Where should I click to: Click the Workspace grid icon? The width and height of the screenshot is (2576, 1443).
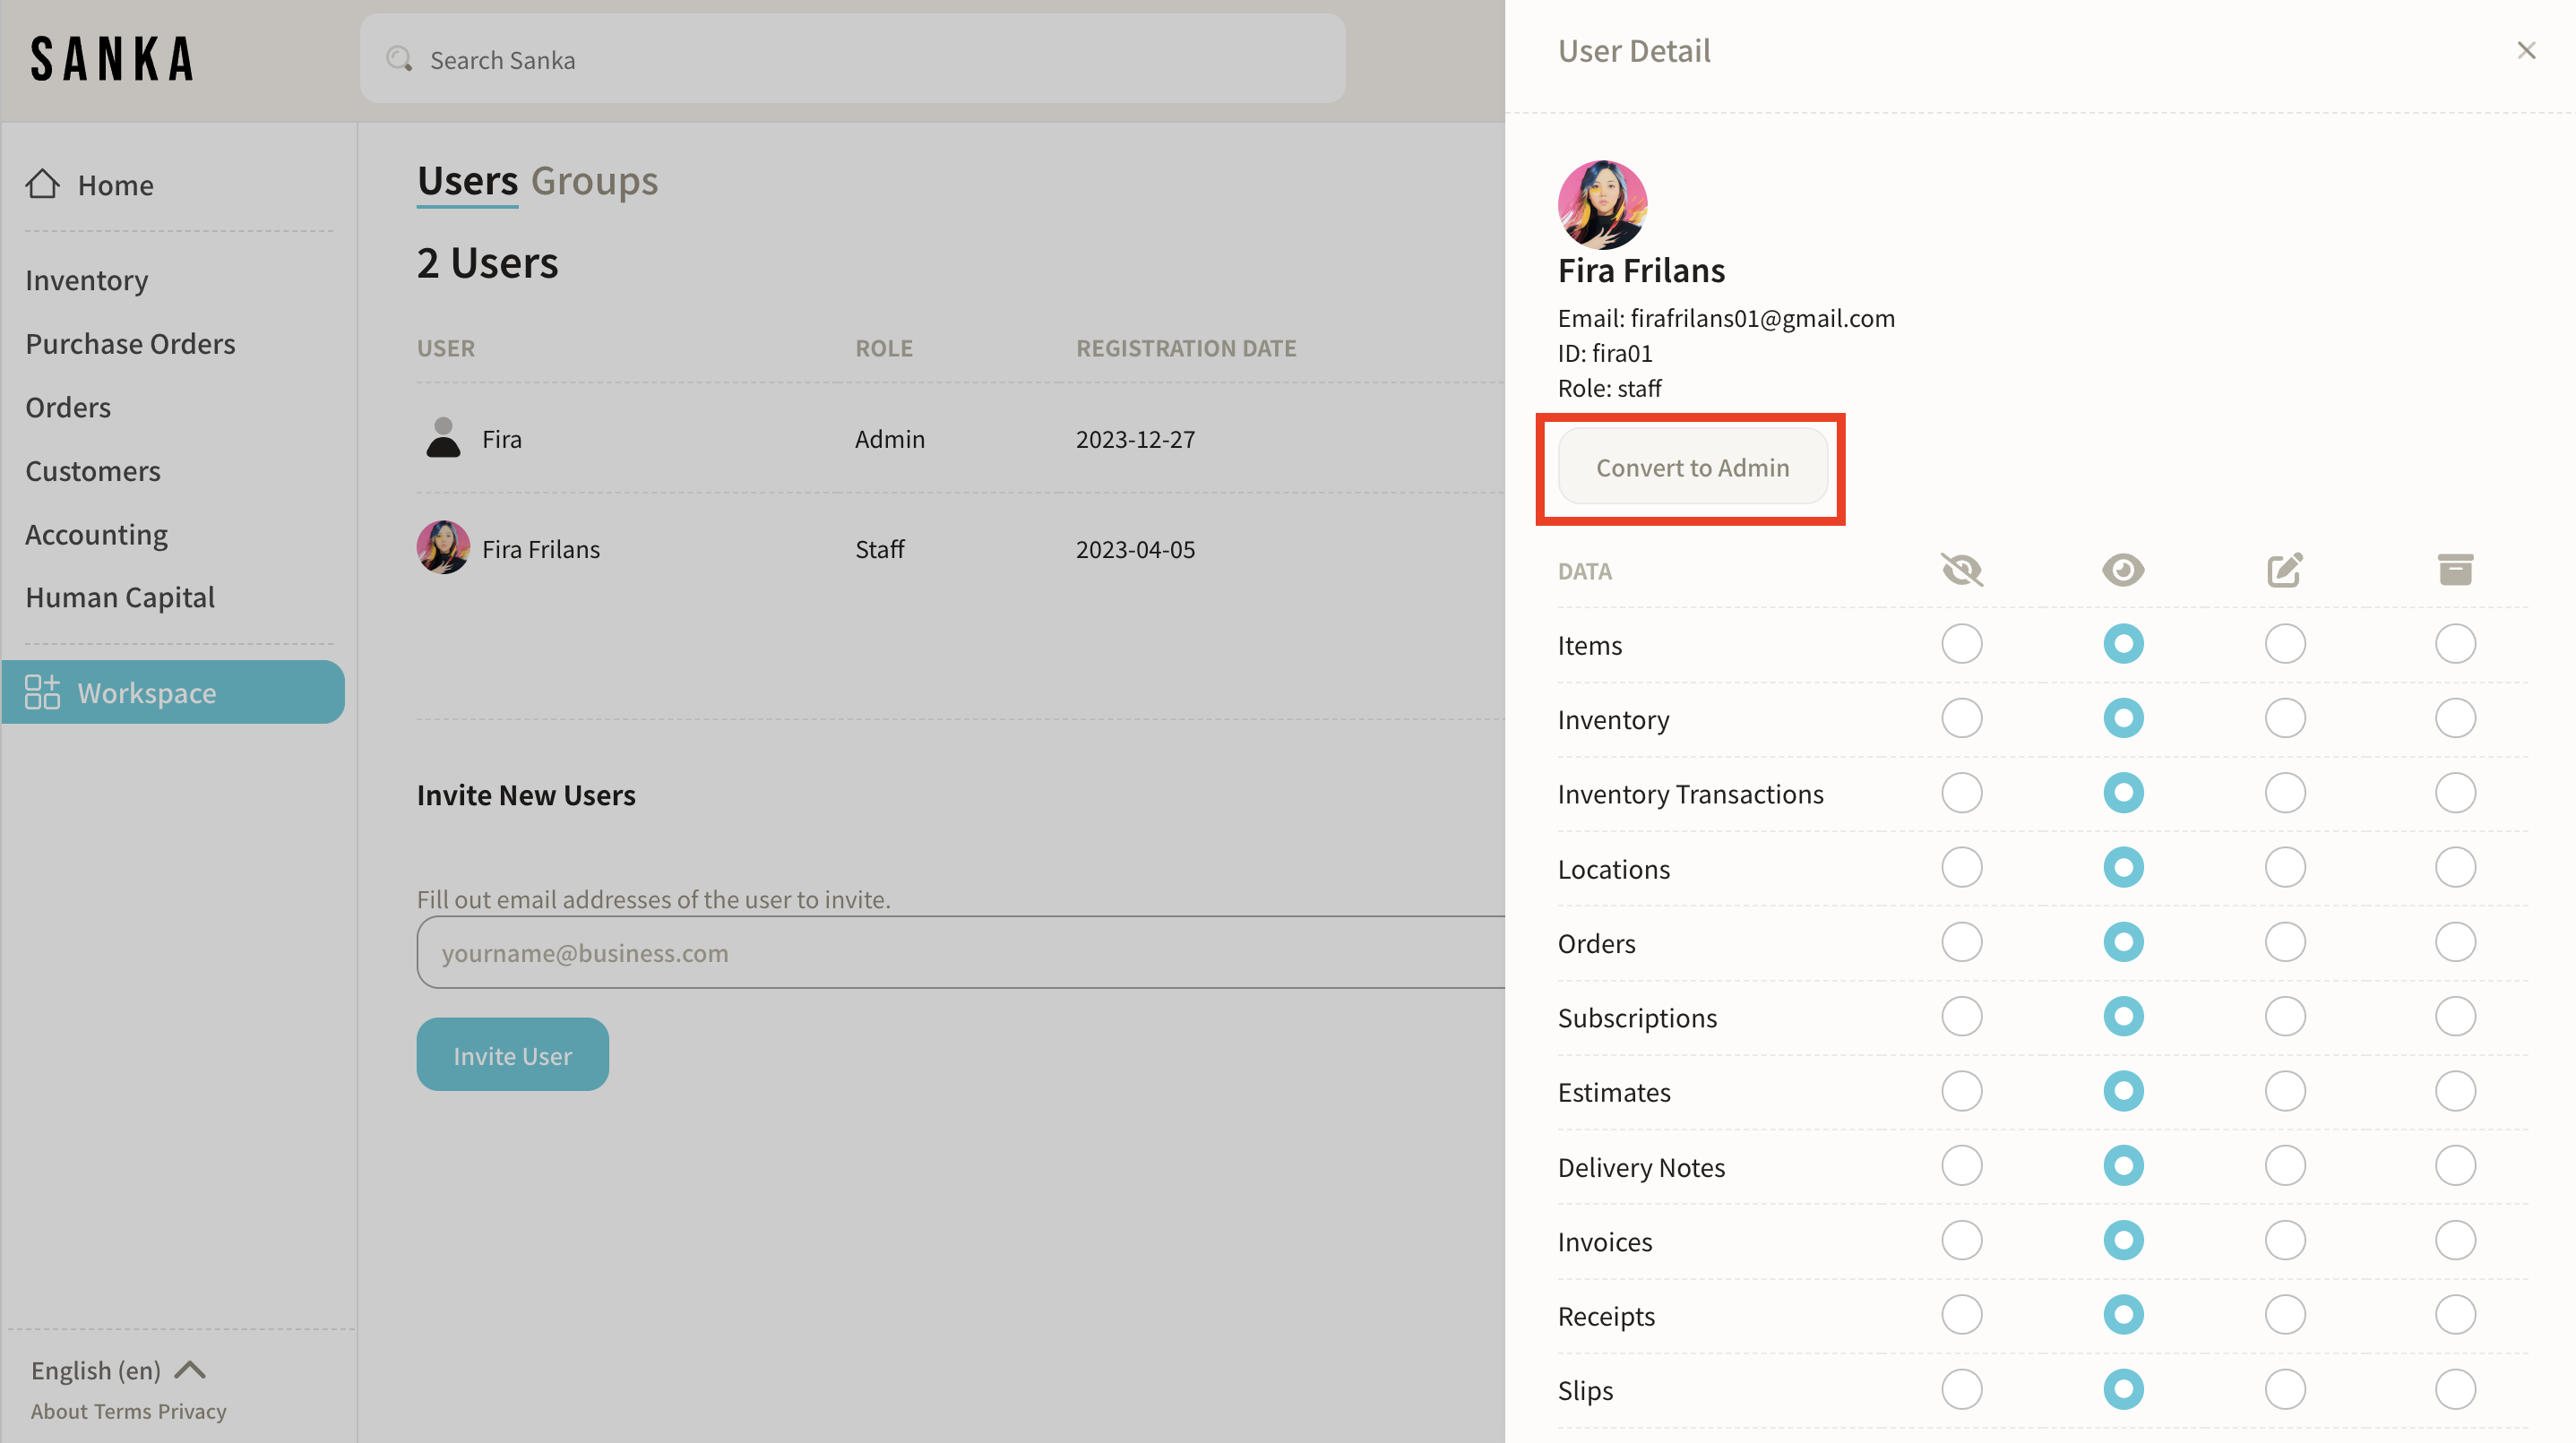[42, 692]
